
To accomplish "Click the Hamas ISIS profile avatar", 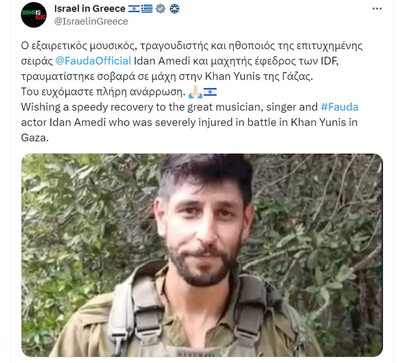I will click(x=34, y=15).
